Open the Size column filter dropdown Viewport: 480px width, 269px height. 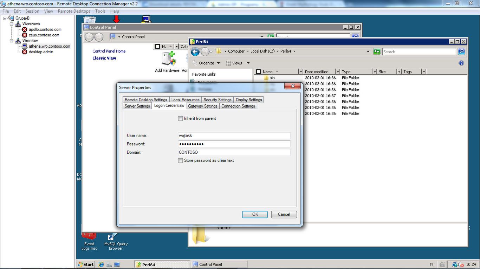[399, 72]
